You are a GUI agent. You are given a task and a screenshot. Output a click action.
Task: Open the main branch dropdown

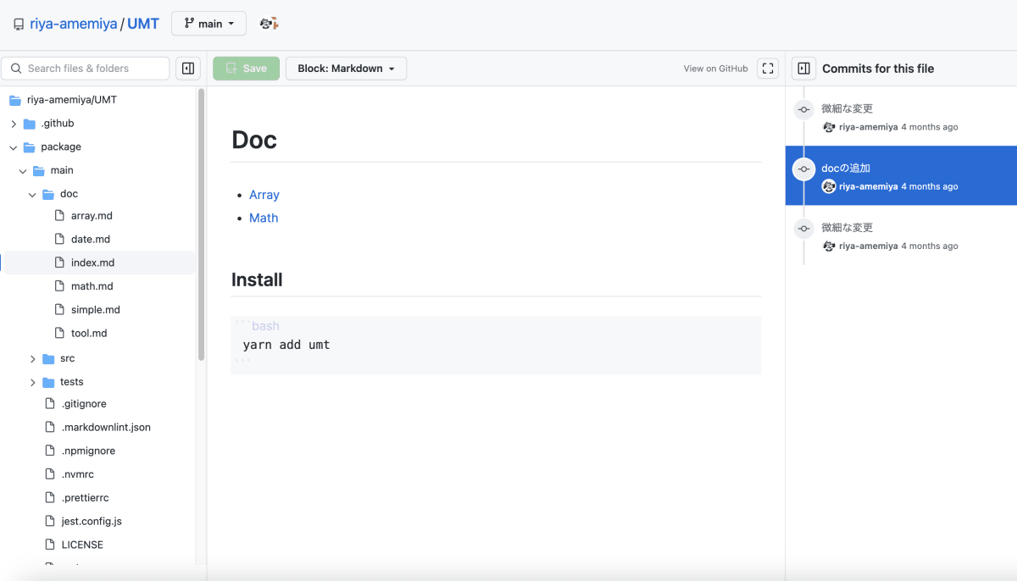pos(208,24)
